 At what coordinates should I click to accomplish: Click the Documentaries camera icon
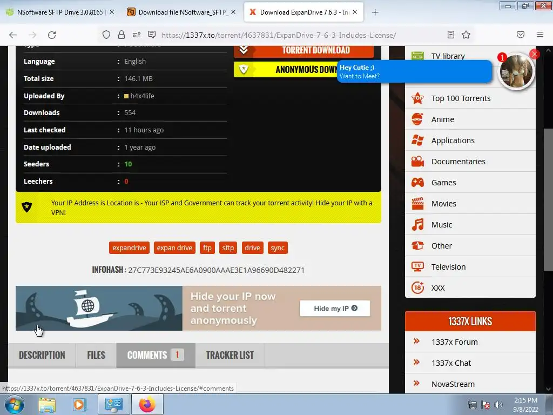417,162
